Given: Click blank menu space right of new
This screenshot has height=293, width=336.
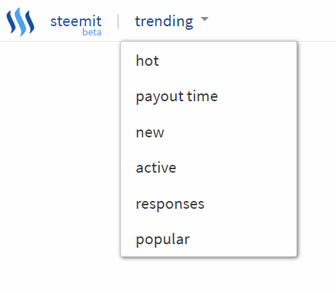Looking at the screenshot, I should [230, 132].
